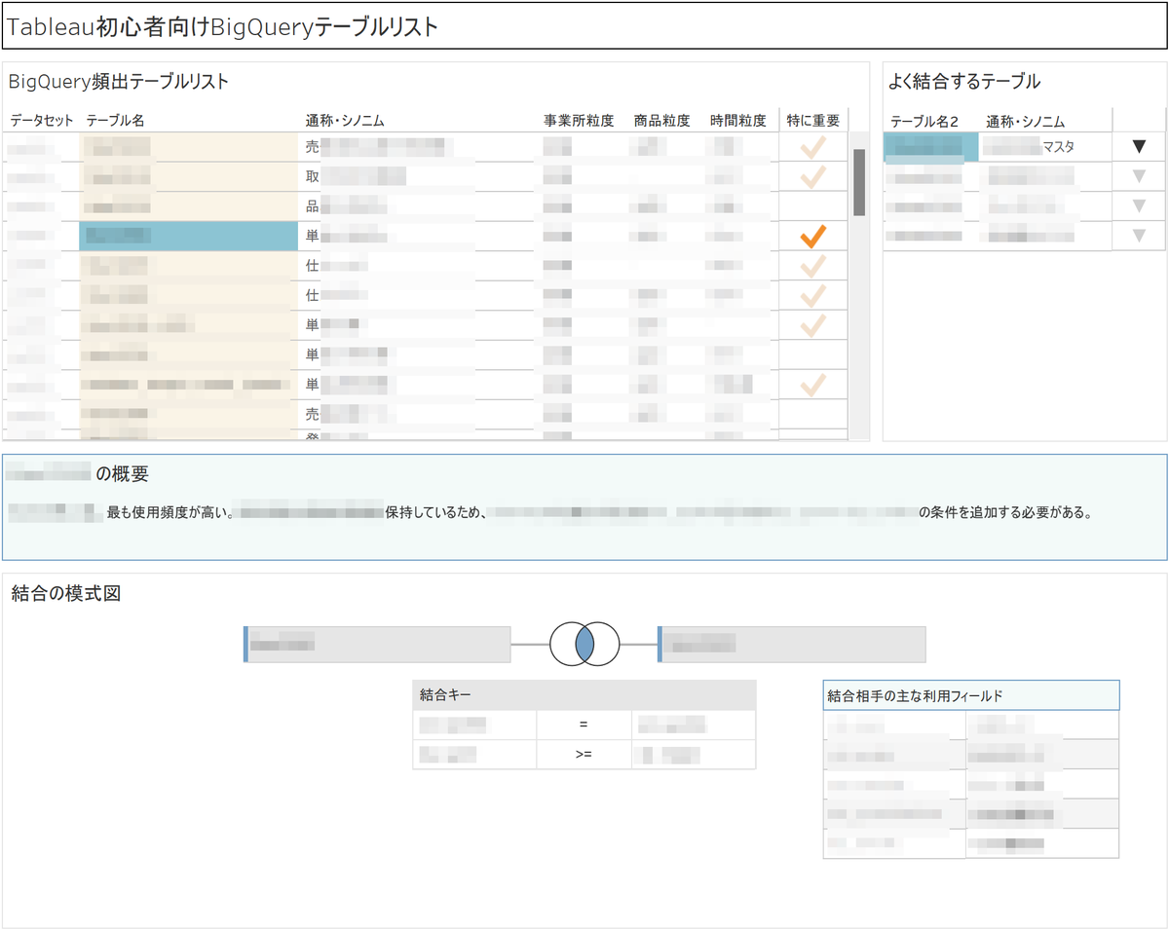Click the >= operator cell in 結合キー
The width and height of the screenshot is (1169, 930).
[x=584, y=754]
